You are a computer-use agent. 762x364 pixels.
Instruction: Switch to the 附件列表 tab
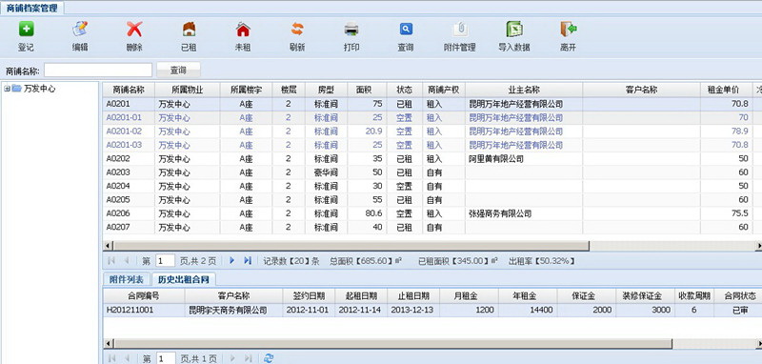click(127, 279)
